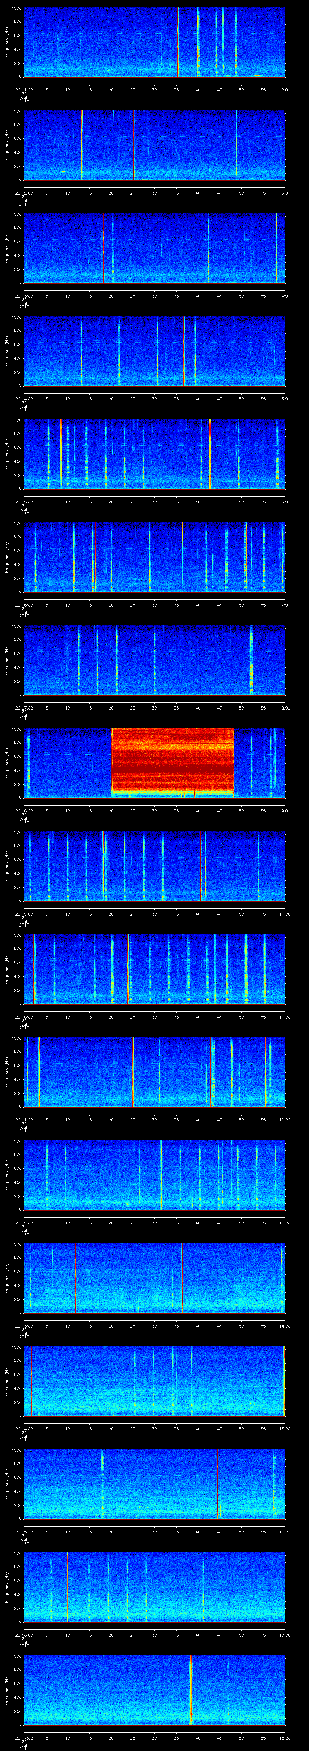The height and width of the screenshot is (1751, 309).
Task: Click the 16:00 end time label
Action: pyautogui.click(x=285, y=1532)
